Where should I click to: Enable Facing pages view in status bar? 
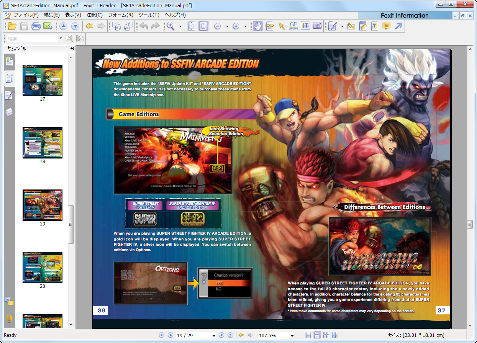(x=335, y=335)
